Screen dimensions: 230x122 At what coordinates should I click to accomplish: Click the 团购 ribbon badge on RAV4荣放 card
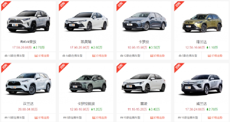[x=5, y=5]
